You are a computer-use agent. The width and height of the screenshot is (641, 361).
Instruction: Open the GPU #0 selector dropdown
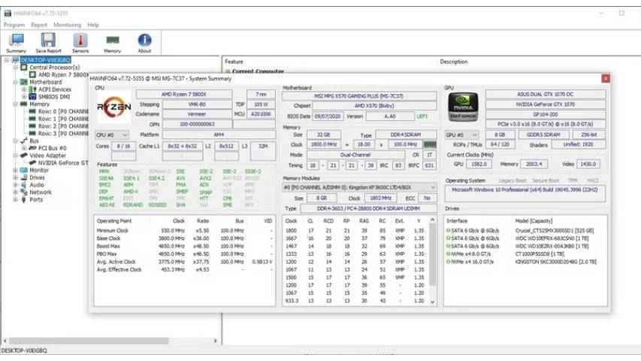[x=461, y=135]
